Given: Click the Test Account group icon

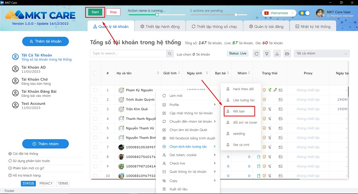Looking at the screenshot, I should pos(15,105).
